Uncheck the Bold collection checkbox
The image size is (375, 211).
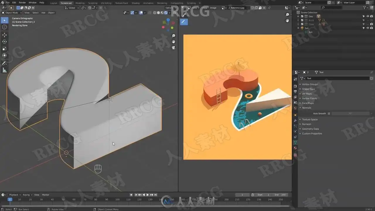click(x=302, y=20)
